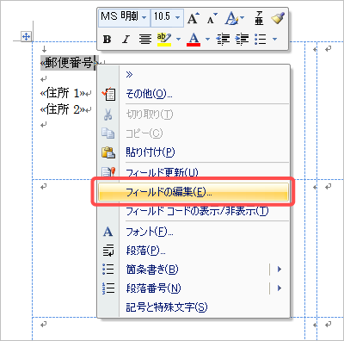
Task: Expand arrow next to 箇条書き(B)
Action: [279, 270]
